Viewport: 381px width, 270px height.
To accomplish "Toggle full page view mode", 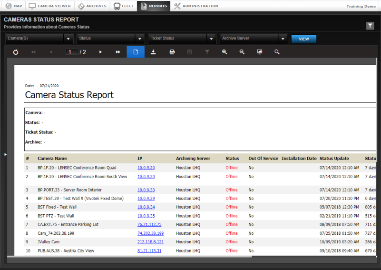I will 136,52.
